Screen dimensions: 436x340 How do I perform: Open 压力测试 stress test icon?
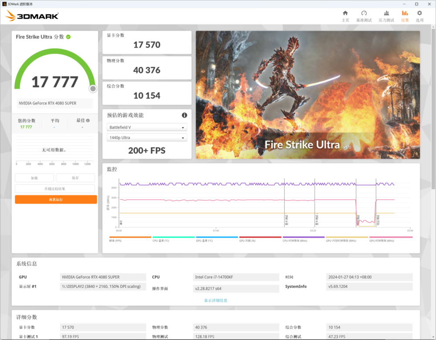pos(386,14)
